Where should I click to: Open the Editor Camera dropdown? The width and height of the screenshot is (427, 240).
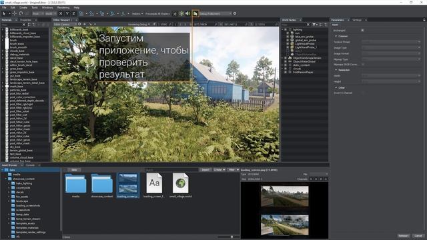click(65, 24)
